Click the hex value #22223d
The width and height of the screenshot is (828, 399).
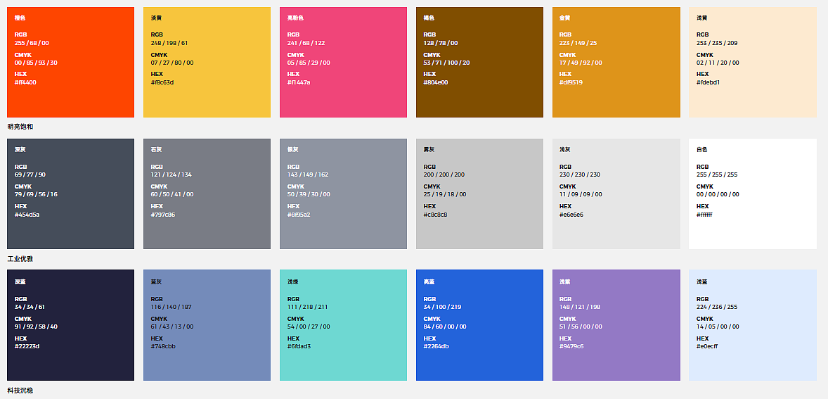27,346
